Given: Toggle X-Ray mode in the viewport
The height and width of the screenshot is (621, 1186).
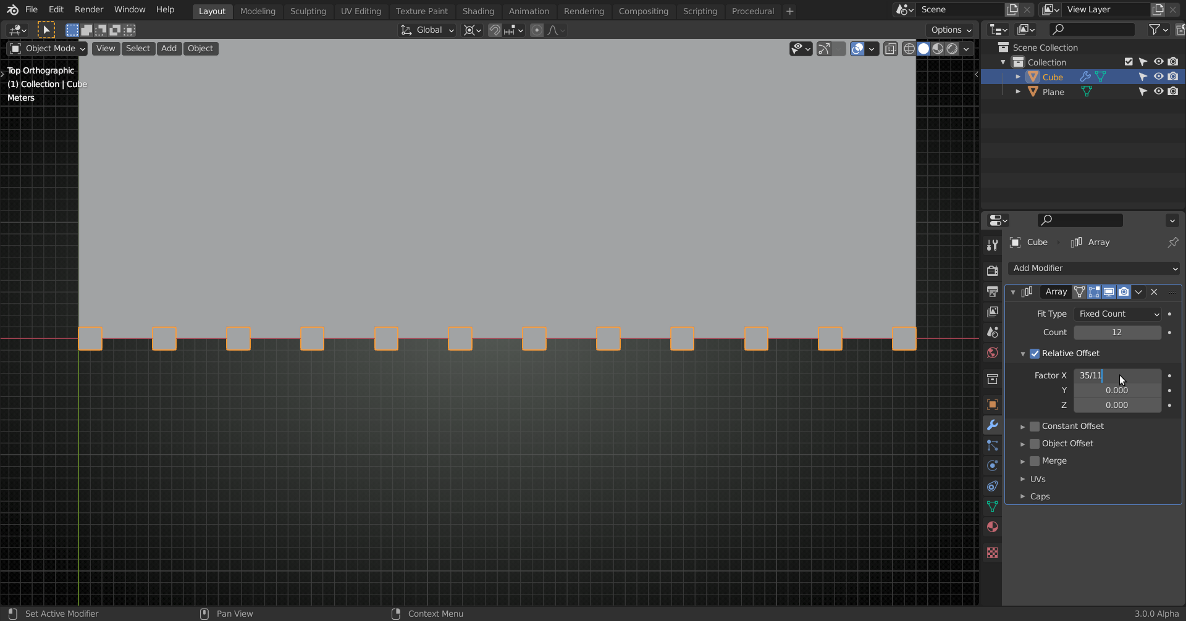Looking at the screenshot, I should tap(891, 49).
